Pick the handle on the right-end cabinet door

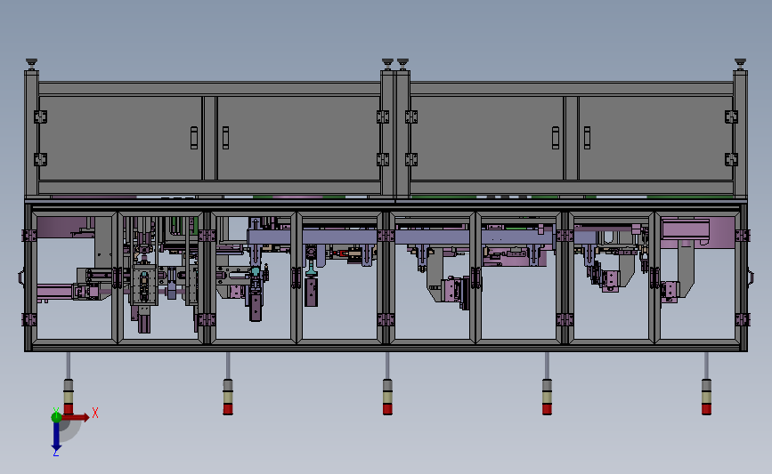tap(587, 138)
